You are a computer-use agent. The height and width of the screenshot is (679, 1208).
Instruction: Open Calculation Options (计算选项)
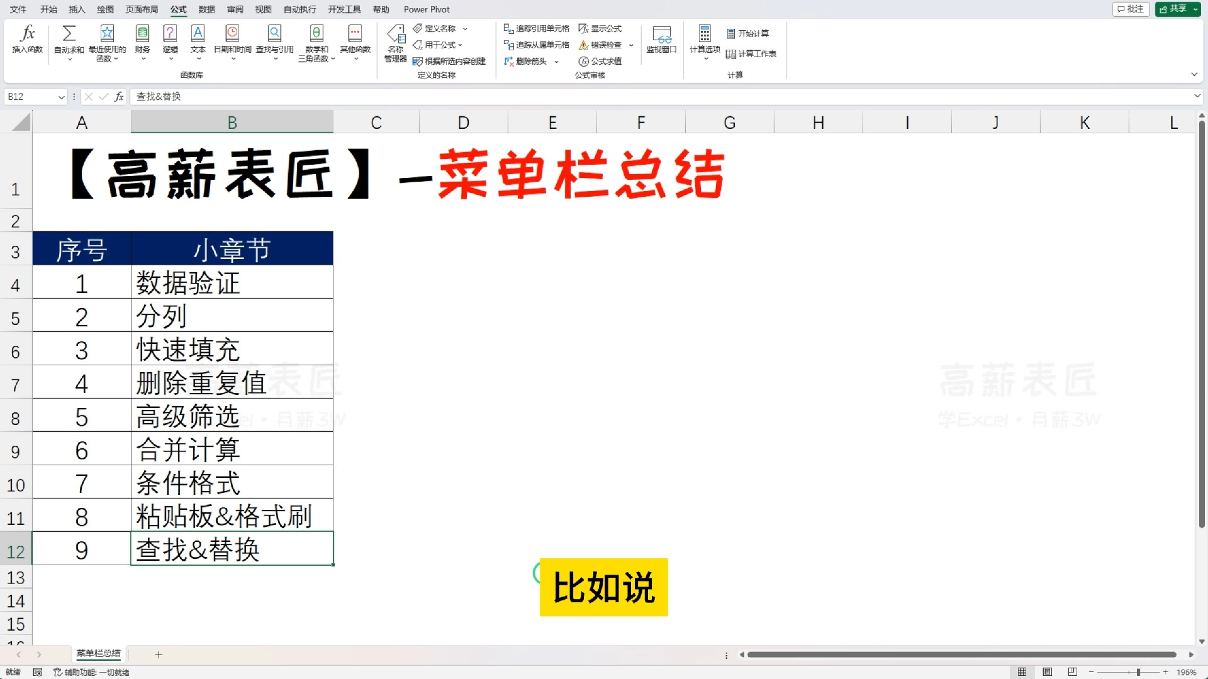point(705,42)
